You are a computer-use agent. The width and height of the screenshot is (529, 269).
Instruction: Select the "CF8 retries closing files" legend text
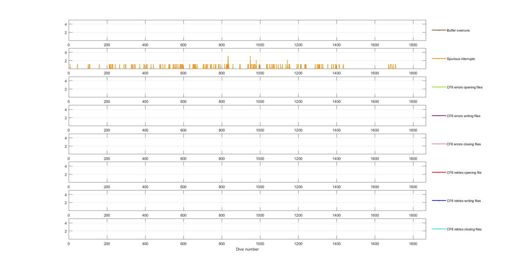point(464,229)
